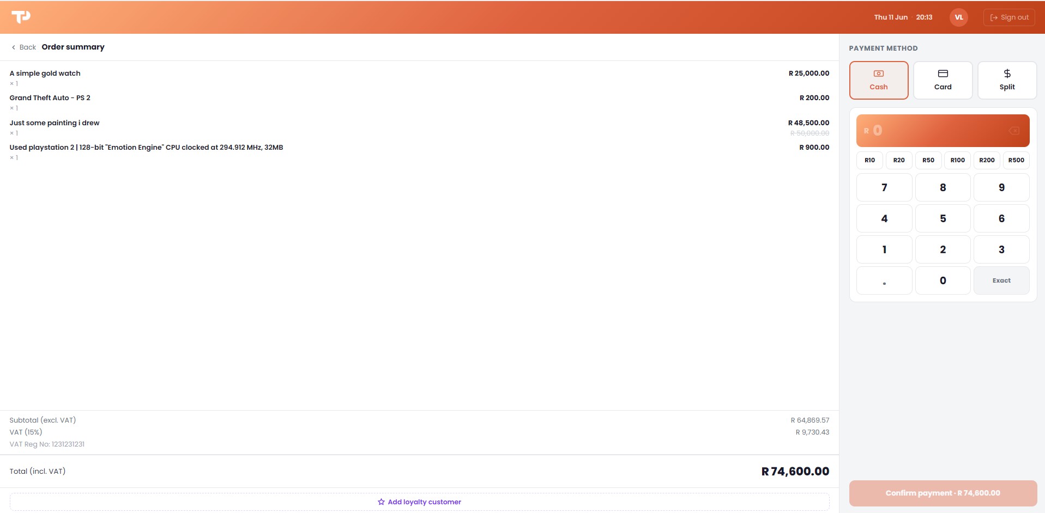Viewport: 1045px width, 513px height.
Task: Add R10 quick amount
Action: [869, 160]
